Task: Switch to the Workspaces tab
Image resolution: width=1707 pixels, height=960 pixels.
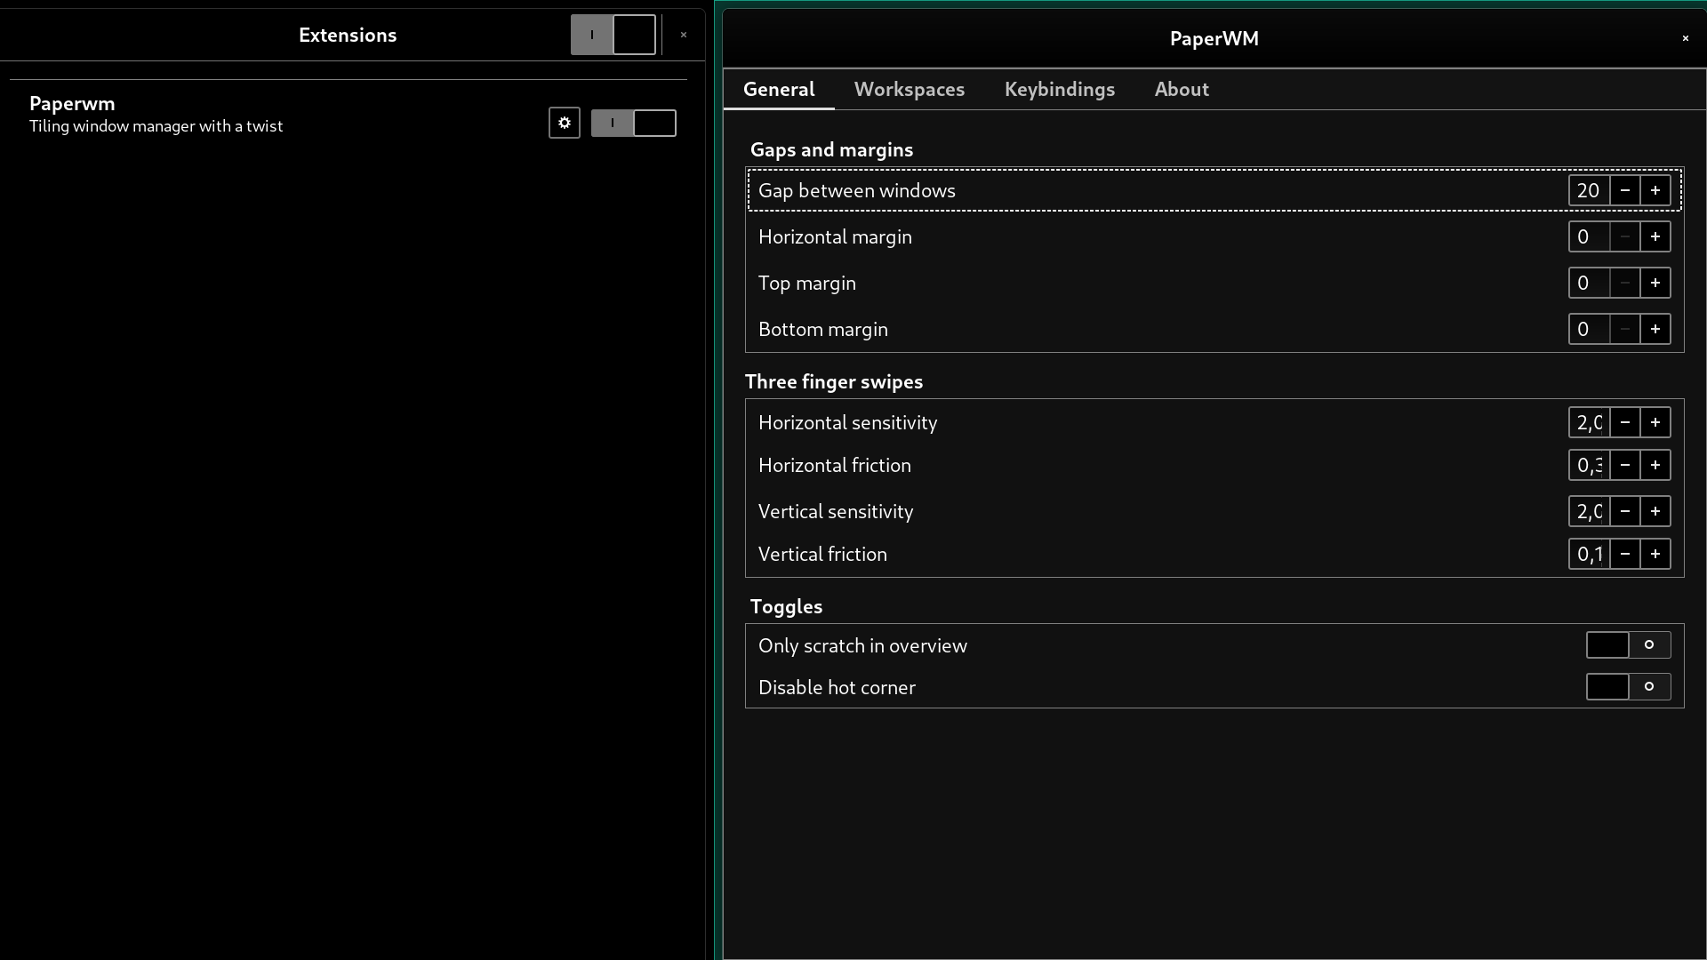Action: click(x=910, y=89)
